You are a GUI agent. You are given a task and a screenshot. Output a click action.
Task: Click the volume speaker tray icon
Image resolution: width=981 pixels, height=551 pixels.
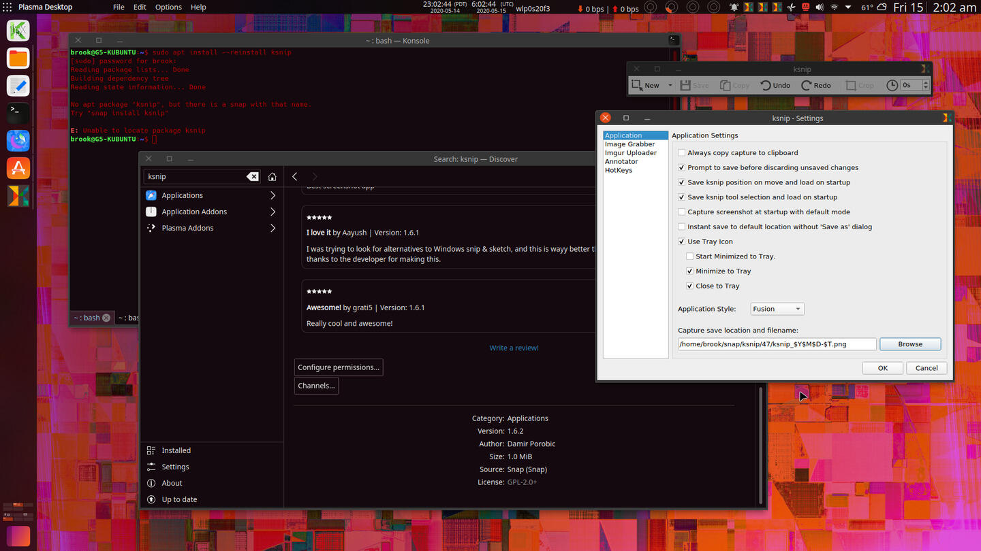pos(820,7)
